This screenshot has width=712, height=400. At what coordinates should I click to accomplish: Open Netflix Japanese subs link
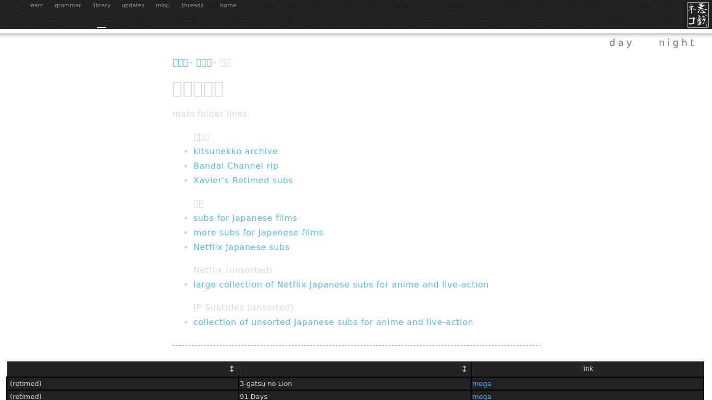click(x=241, y=247)
